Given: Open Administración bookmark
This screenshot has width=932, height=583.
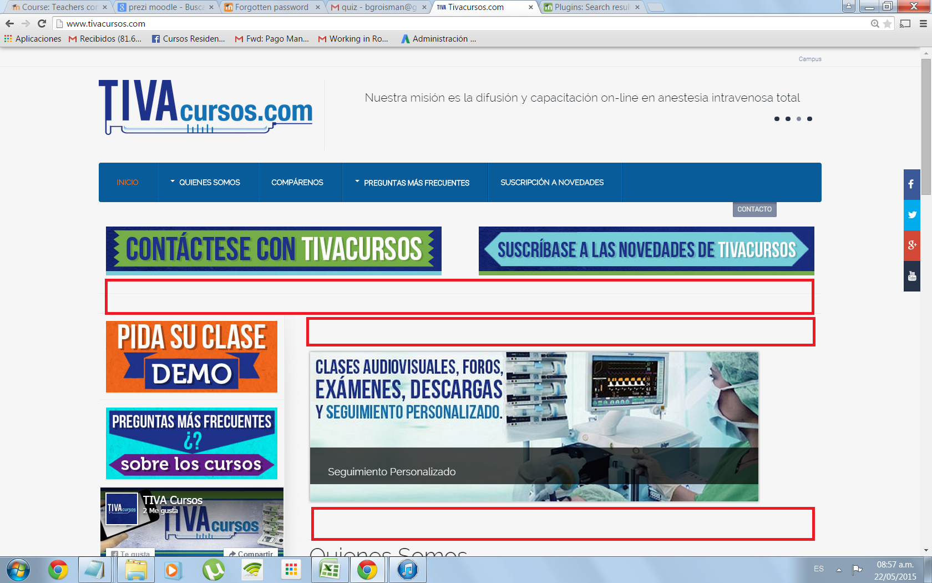Looking at the screenshot, I should point(439,39).
